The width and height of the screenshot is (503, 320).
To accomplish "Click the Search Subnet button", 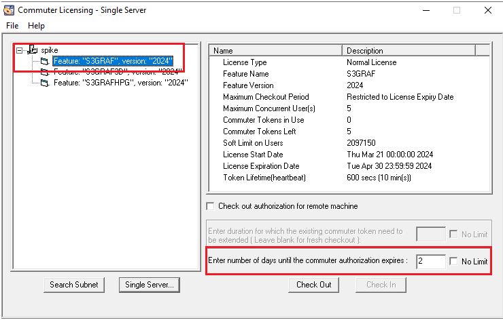I will [x=74, y=285].
